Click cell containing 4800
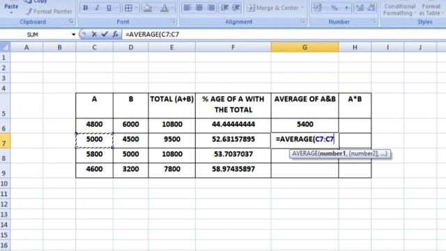Image resolution: width=446 pixels, height=251 pixels. click(94, 125)
